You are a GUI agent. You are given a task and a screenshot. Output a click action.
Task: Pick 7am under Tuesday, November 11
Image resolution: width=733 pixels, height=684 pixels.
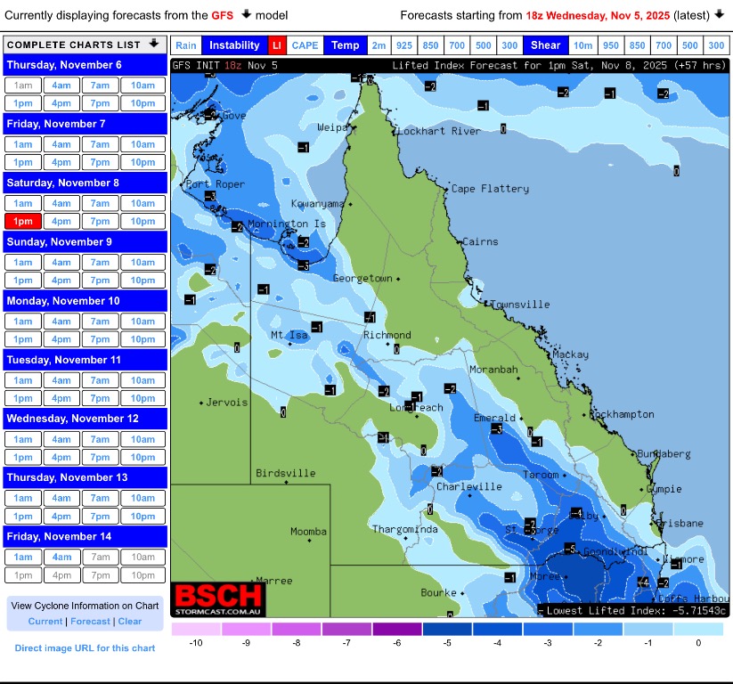point(100,380)
